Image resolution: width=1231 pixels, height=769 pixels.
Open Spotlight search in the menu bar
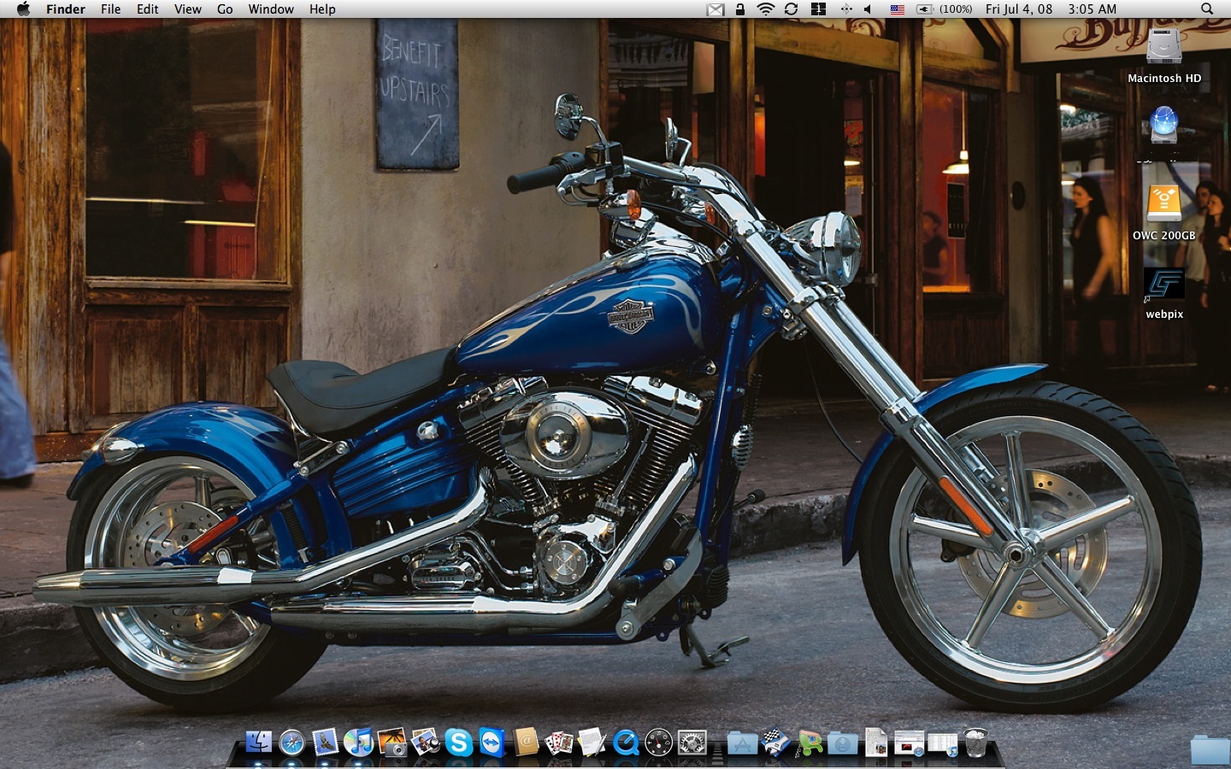1207,9
